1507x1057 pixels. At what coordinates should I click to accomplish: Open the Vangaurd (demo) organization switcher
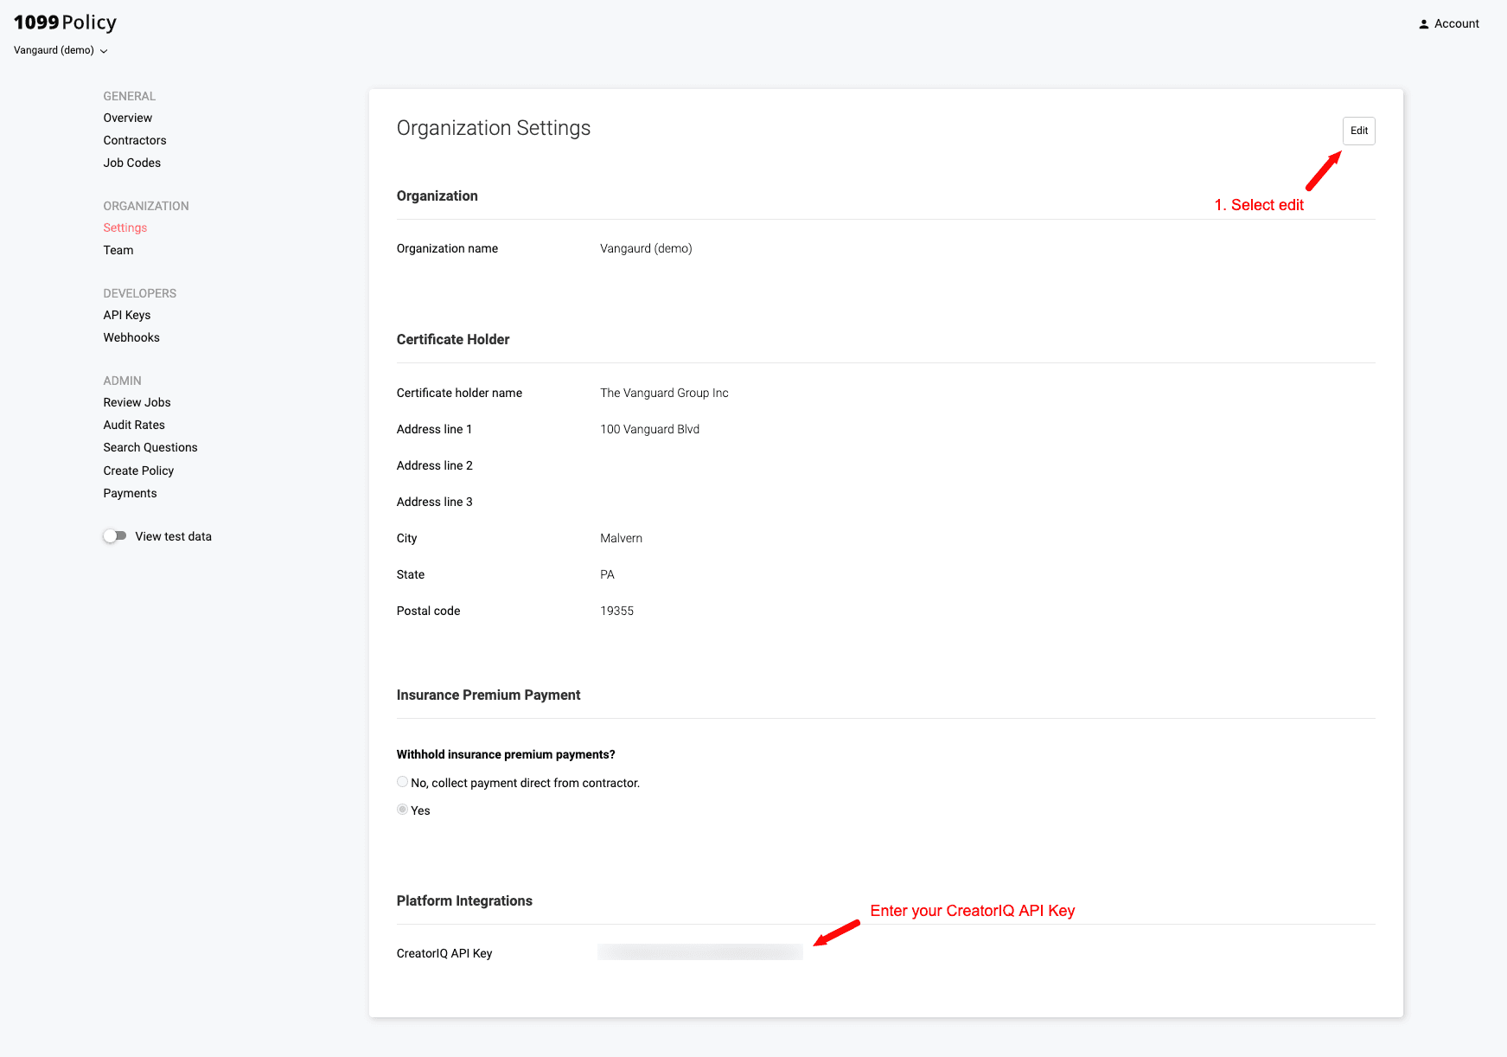[54, 50]
